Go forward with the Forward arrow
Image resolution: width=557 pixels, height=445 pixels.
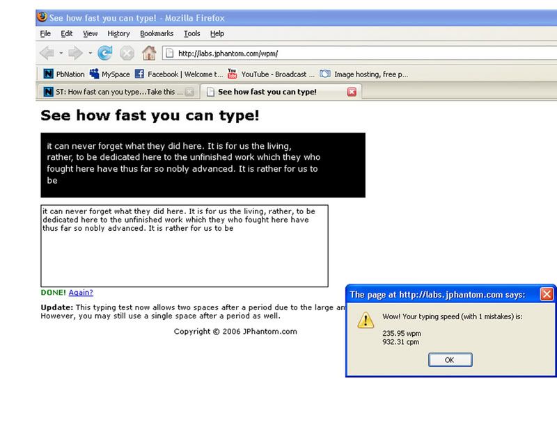coord(75,54)
